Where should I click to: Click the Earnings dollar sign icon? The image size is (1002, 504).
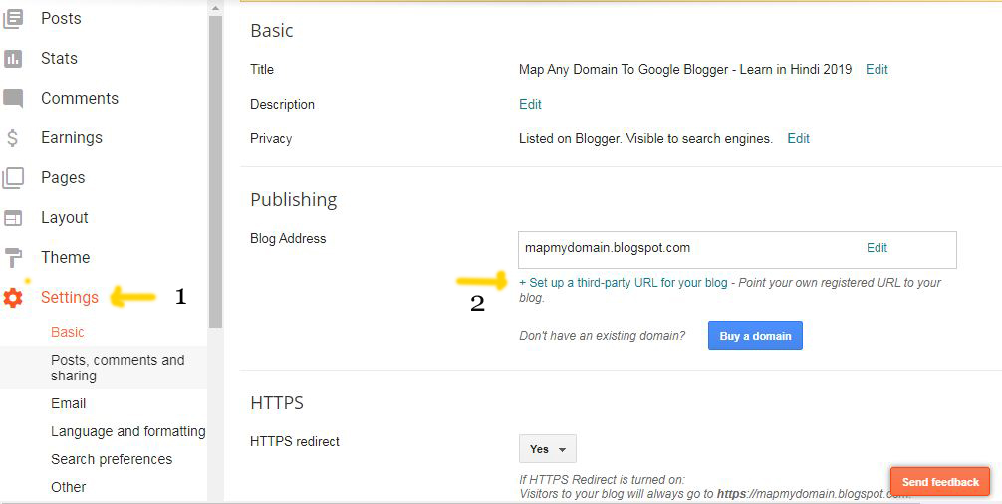pyautogui.click(x=13, y=138)
